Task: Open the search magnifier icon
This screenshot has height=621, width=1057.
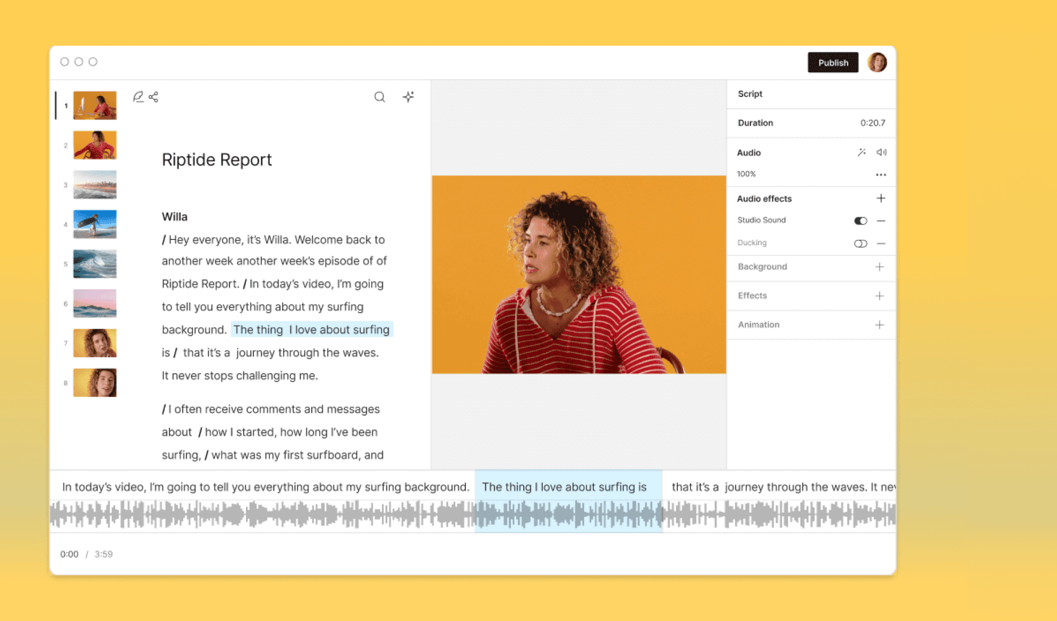Action: pos(379,97)
